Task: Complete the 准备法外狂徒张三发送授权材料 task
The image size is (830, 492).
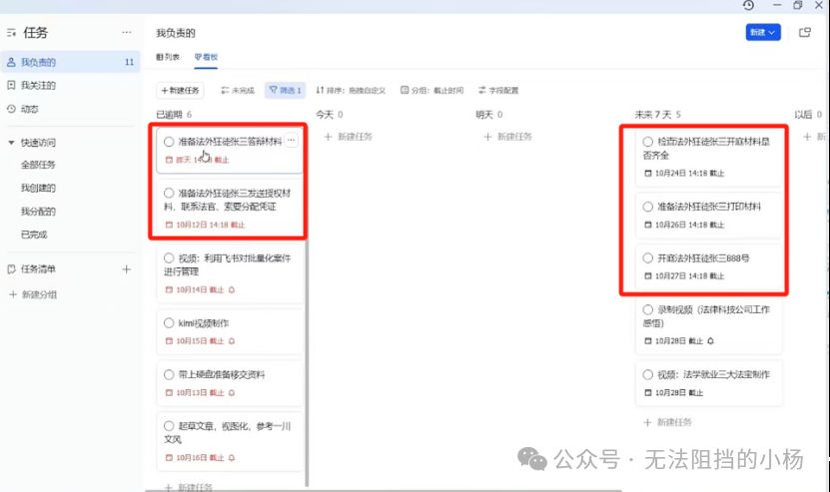Action: point(169,193)
